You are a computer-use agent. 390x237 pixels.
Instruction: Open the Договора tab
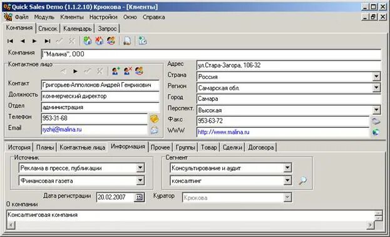point(260,147)
